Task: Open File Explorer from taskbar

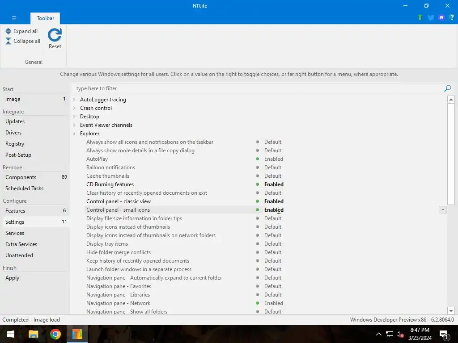Action: [33, 334]
